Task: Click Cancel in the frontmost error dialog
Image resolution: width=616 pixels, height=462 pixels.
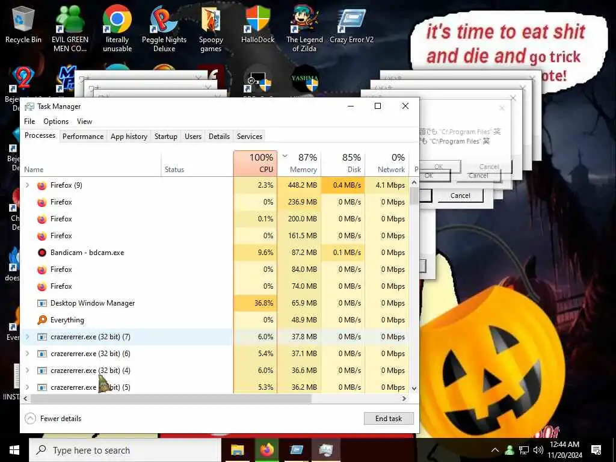Action: [x=460, y=196]
